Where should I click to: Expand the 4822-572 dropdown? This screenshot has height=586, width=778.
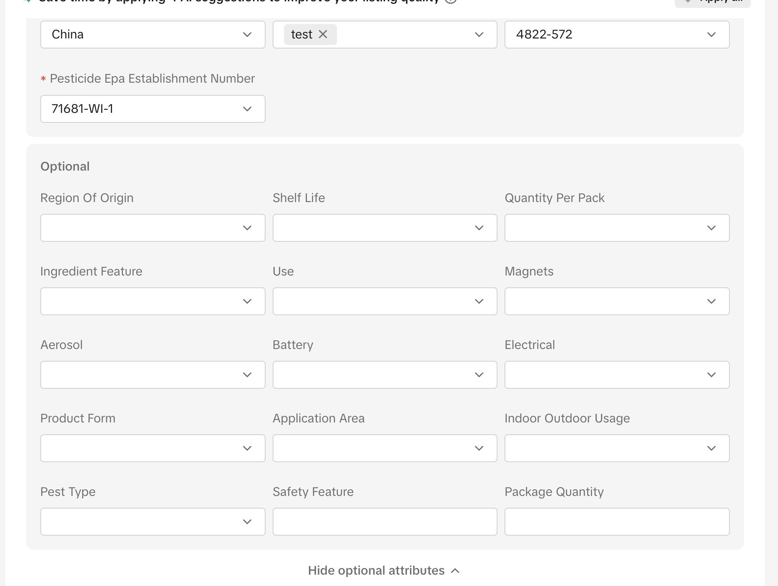(617, 35)
